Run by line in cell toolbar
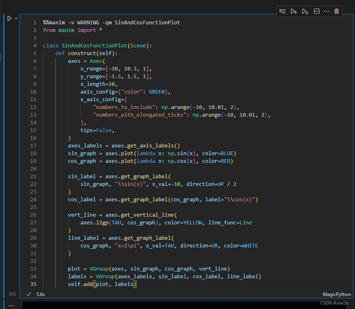The image size is (355, 309). [x=282, y=11]
